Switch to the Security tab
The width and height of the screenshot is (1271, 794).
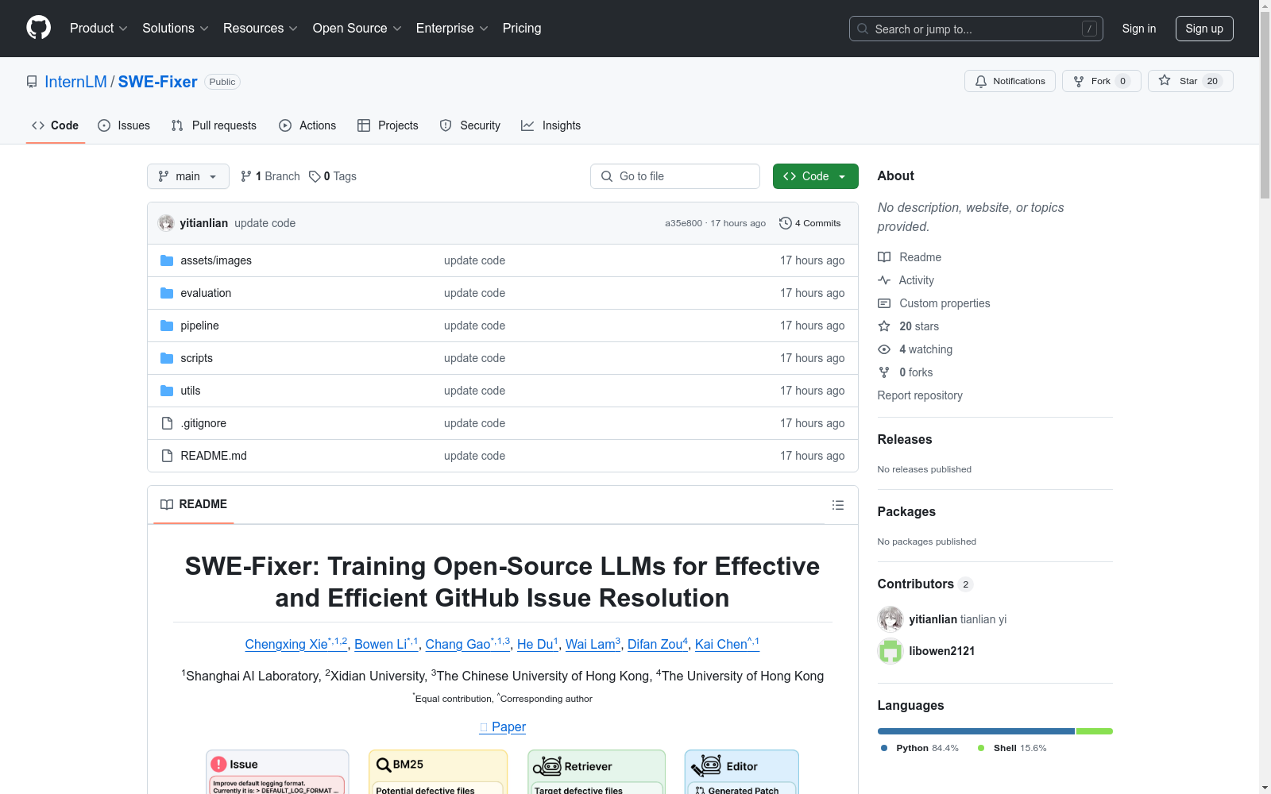(470, 125)
